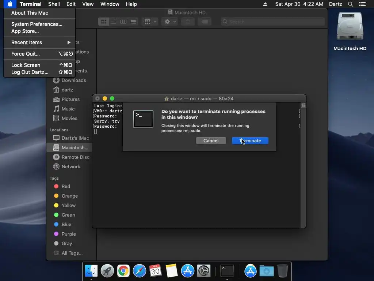Click eject icon in menu bar

(x=265, y=4)
